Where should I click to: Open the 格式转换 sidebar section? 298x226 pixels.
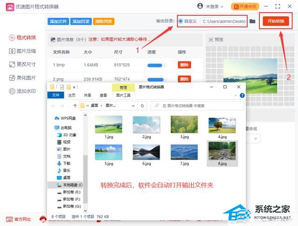click(x=23, y=38)
